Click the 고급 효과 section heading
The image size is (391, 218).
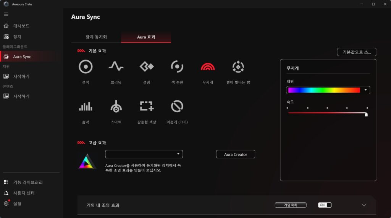click(x=97, y=143)
